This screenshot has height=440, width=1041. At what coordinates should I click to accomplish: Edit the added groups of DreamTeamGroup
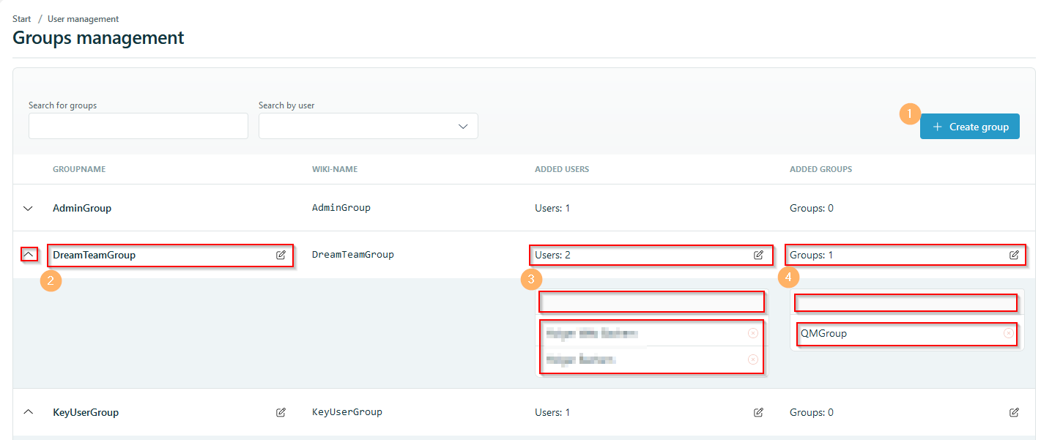point(1013,255)
